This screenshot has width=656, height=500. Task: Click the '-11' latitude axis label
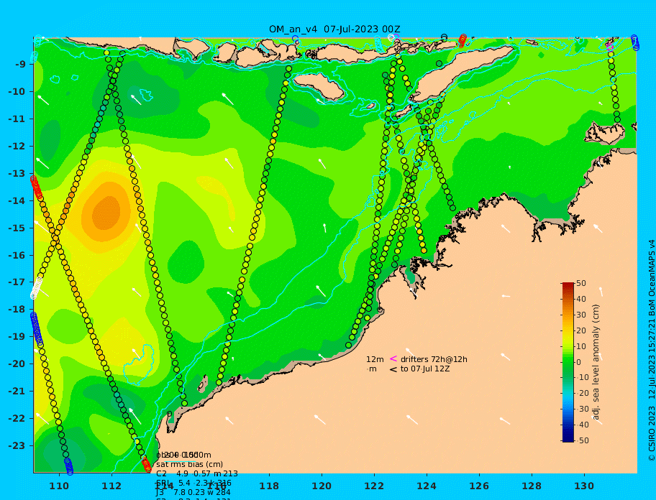coord(17,119)
